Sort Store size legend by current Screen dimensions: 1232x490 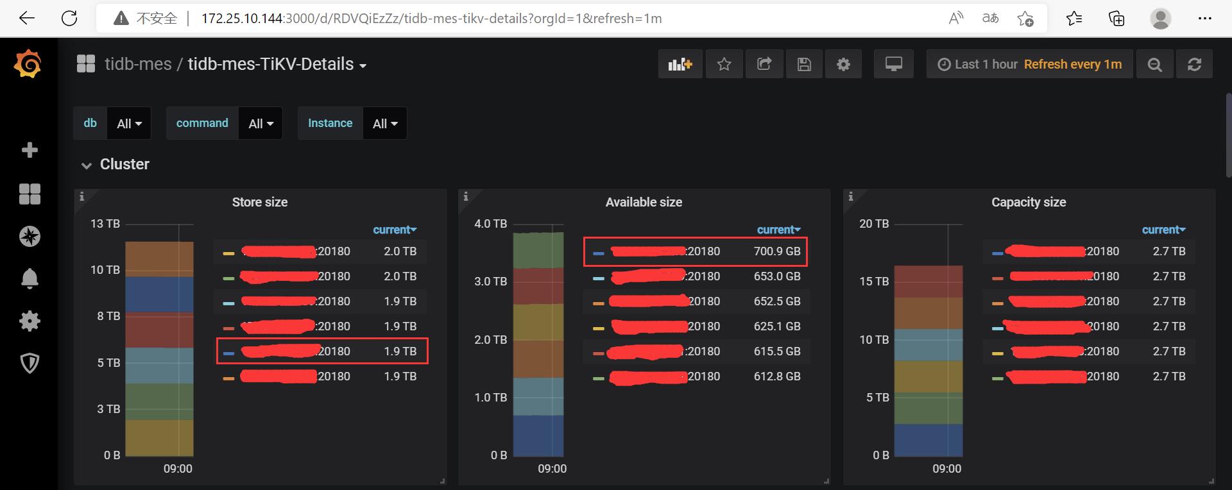(395, 230)
